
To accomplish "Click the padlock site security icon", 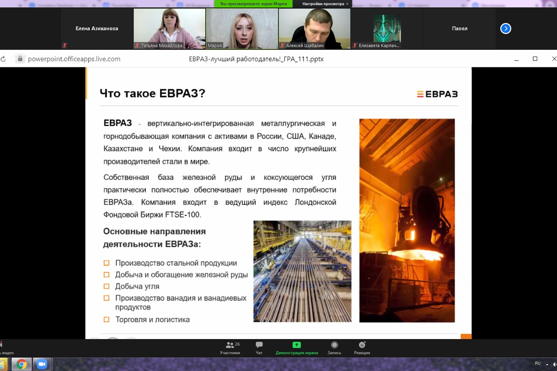I will pos(20,59).
